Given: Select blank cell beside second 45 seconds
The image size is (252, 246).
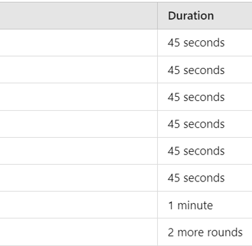Looking at the screenshot, I should (x=79, y=70).
